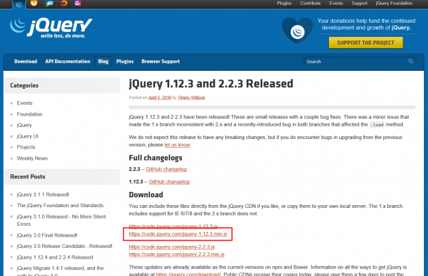Open the jquery-2.2.3.min.js link

(x=177, y=255)
